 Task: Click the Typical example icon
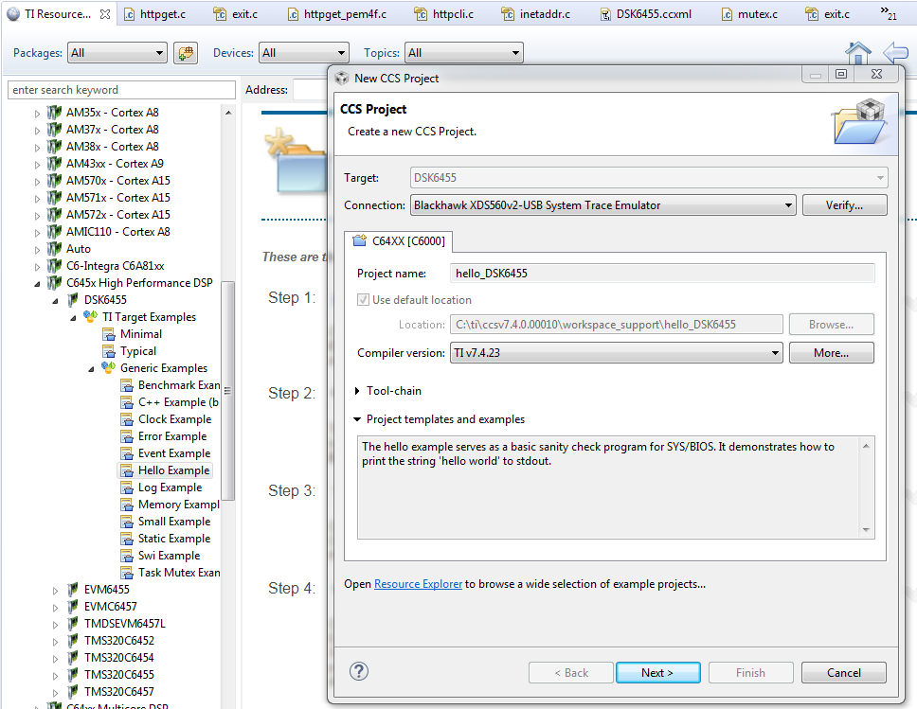pos(109,351)
